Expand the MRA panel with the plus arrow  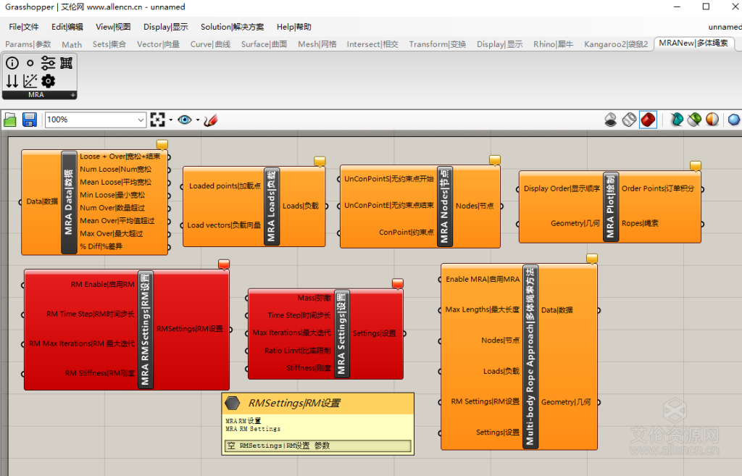point(73,95)
